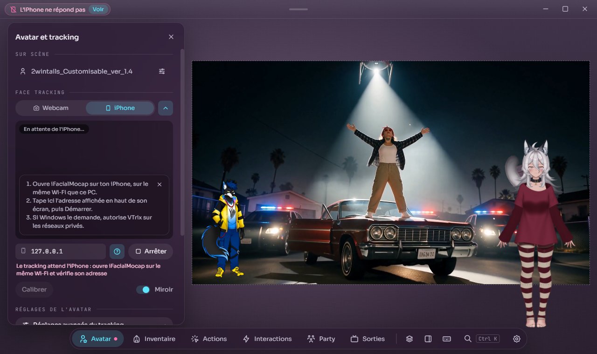Click the Arrêter button
The height and width of the screenshot is (354, 597).
point(151,252)
